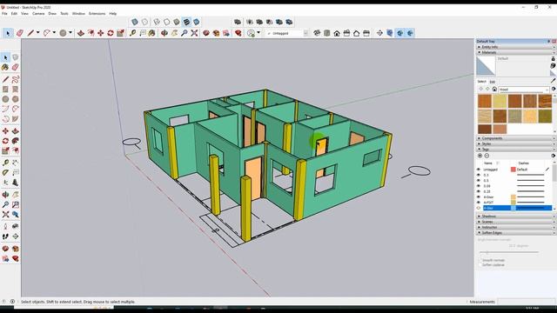Click the materials home icon
The height and width of the screenshot is (313, 557).
[494, 90]
